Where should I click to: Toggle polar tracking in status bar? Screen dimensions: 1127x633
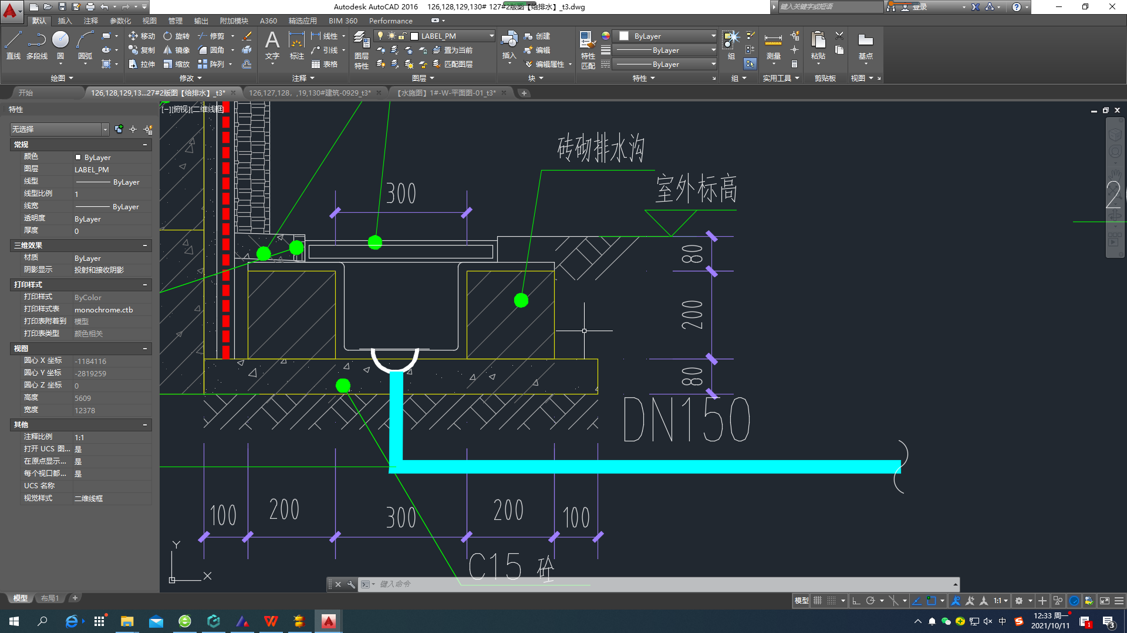(x=870, y=601)
